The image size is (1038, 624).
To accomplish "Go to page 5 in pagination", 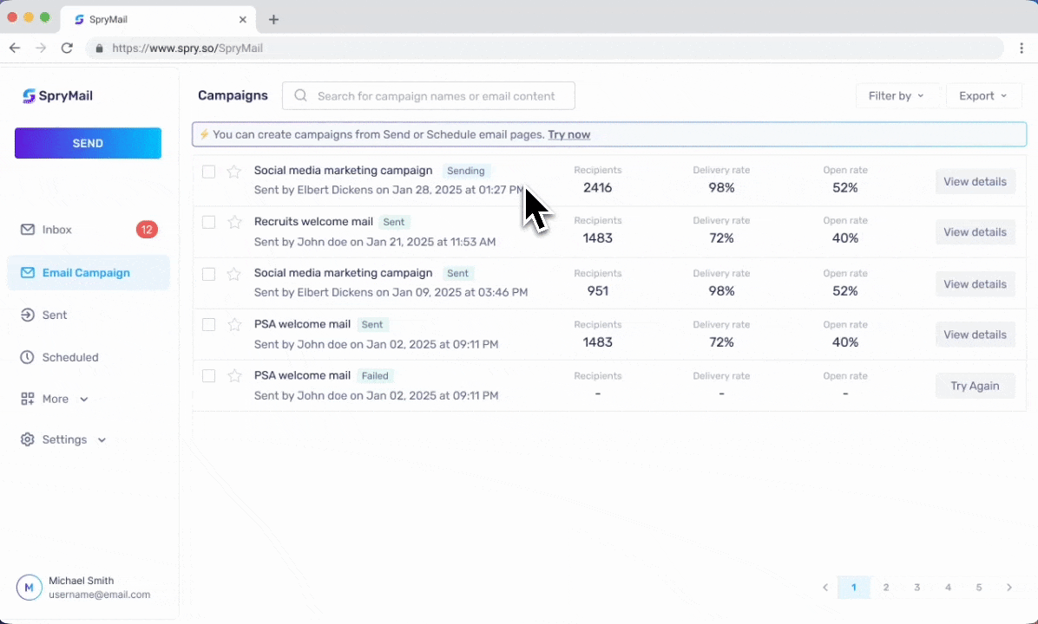I will pos(979,587).
